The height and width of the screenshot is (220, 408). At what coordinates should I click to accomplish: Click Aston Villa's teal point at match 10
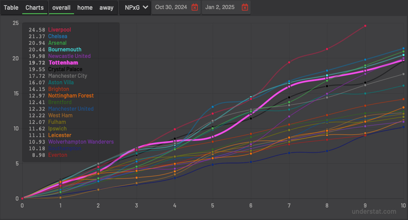point(403,86)
